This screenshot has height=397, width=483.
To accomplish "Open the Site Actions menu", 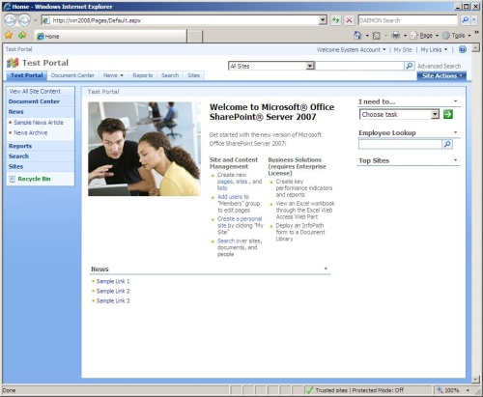I will click(441, 75).
